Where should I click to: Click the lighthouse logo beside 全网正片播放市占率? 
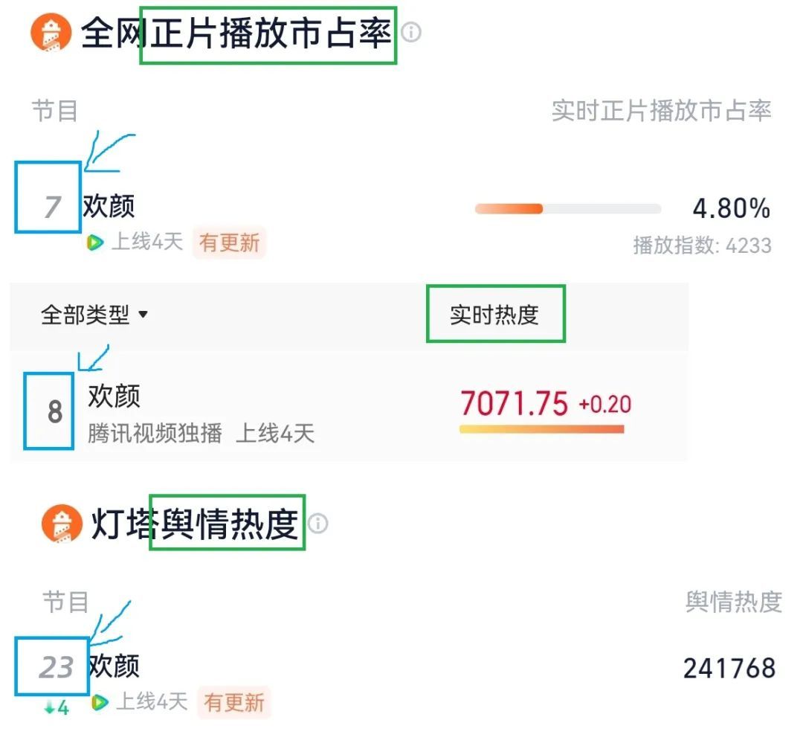tap(51, 32)
